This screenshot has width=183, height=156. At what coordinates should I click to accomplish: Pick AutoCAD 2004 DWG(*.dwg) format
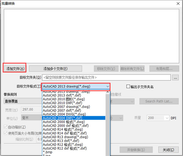pos(74,114)
